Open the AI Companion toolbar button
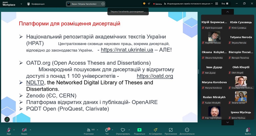This screenshot has width=256, height=136. point(155,131)
